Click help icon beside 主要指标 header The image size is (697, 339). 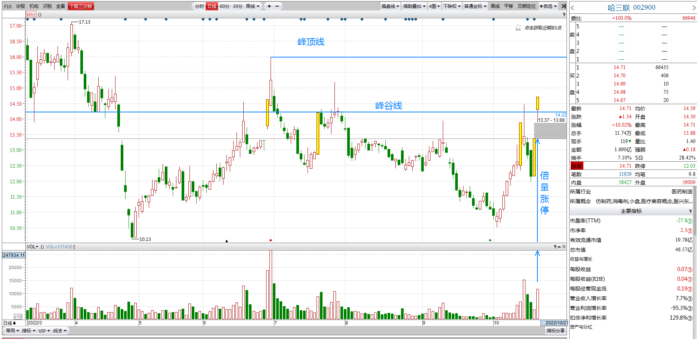(690, 211)
